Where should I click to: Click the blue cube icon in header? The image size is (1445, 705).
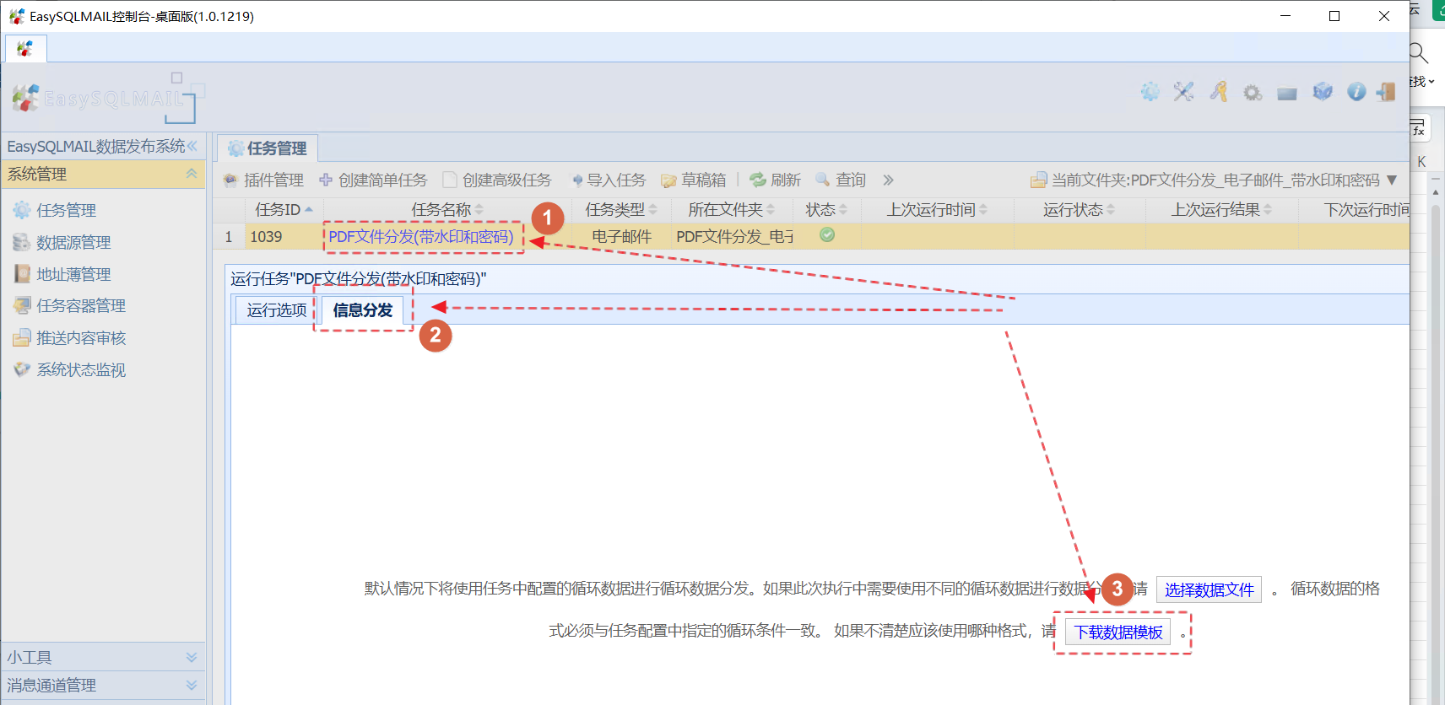[x=1323, y=92]
